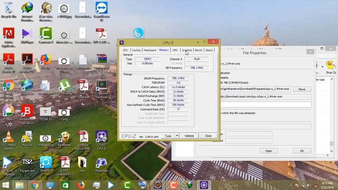Open the uTorrent desktop shortcut
The width and height of the screenshot is (338, 190).
64,87
